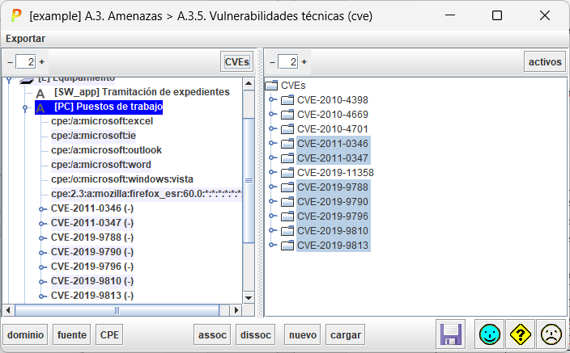Click the sad face icon
The image size is (570, 353).
(551, 334)
